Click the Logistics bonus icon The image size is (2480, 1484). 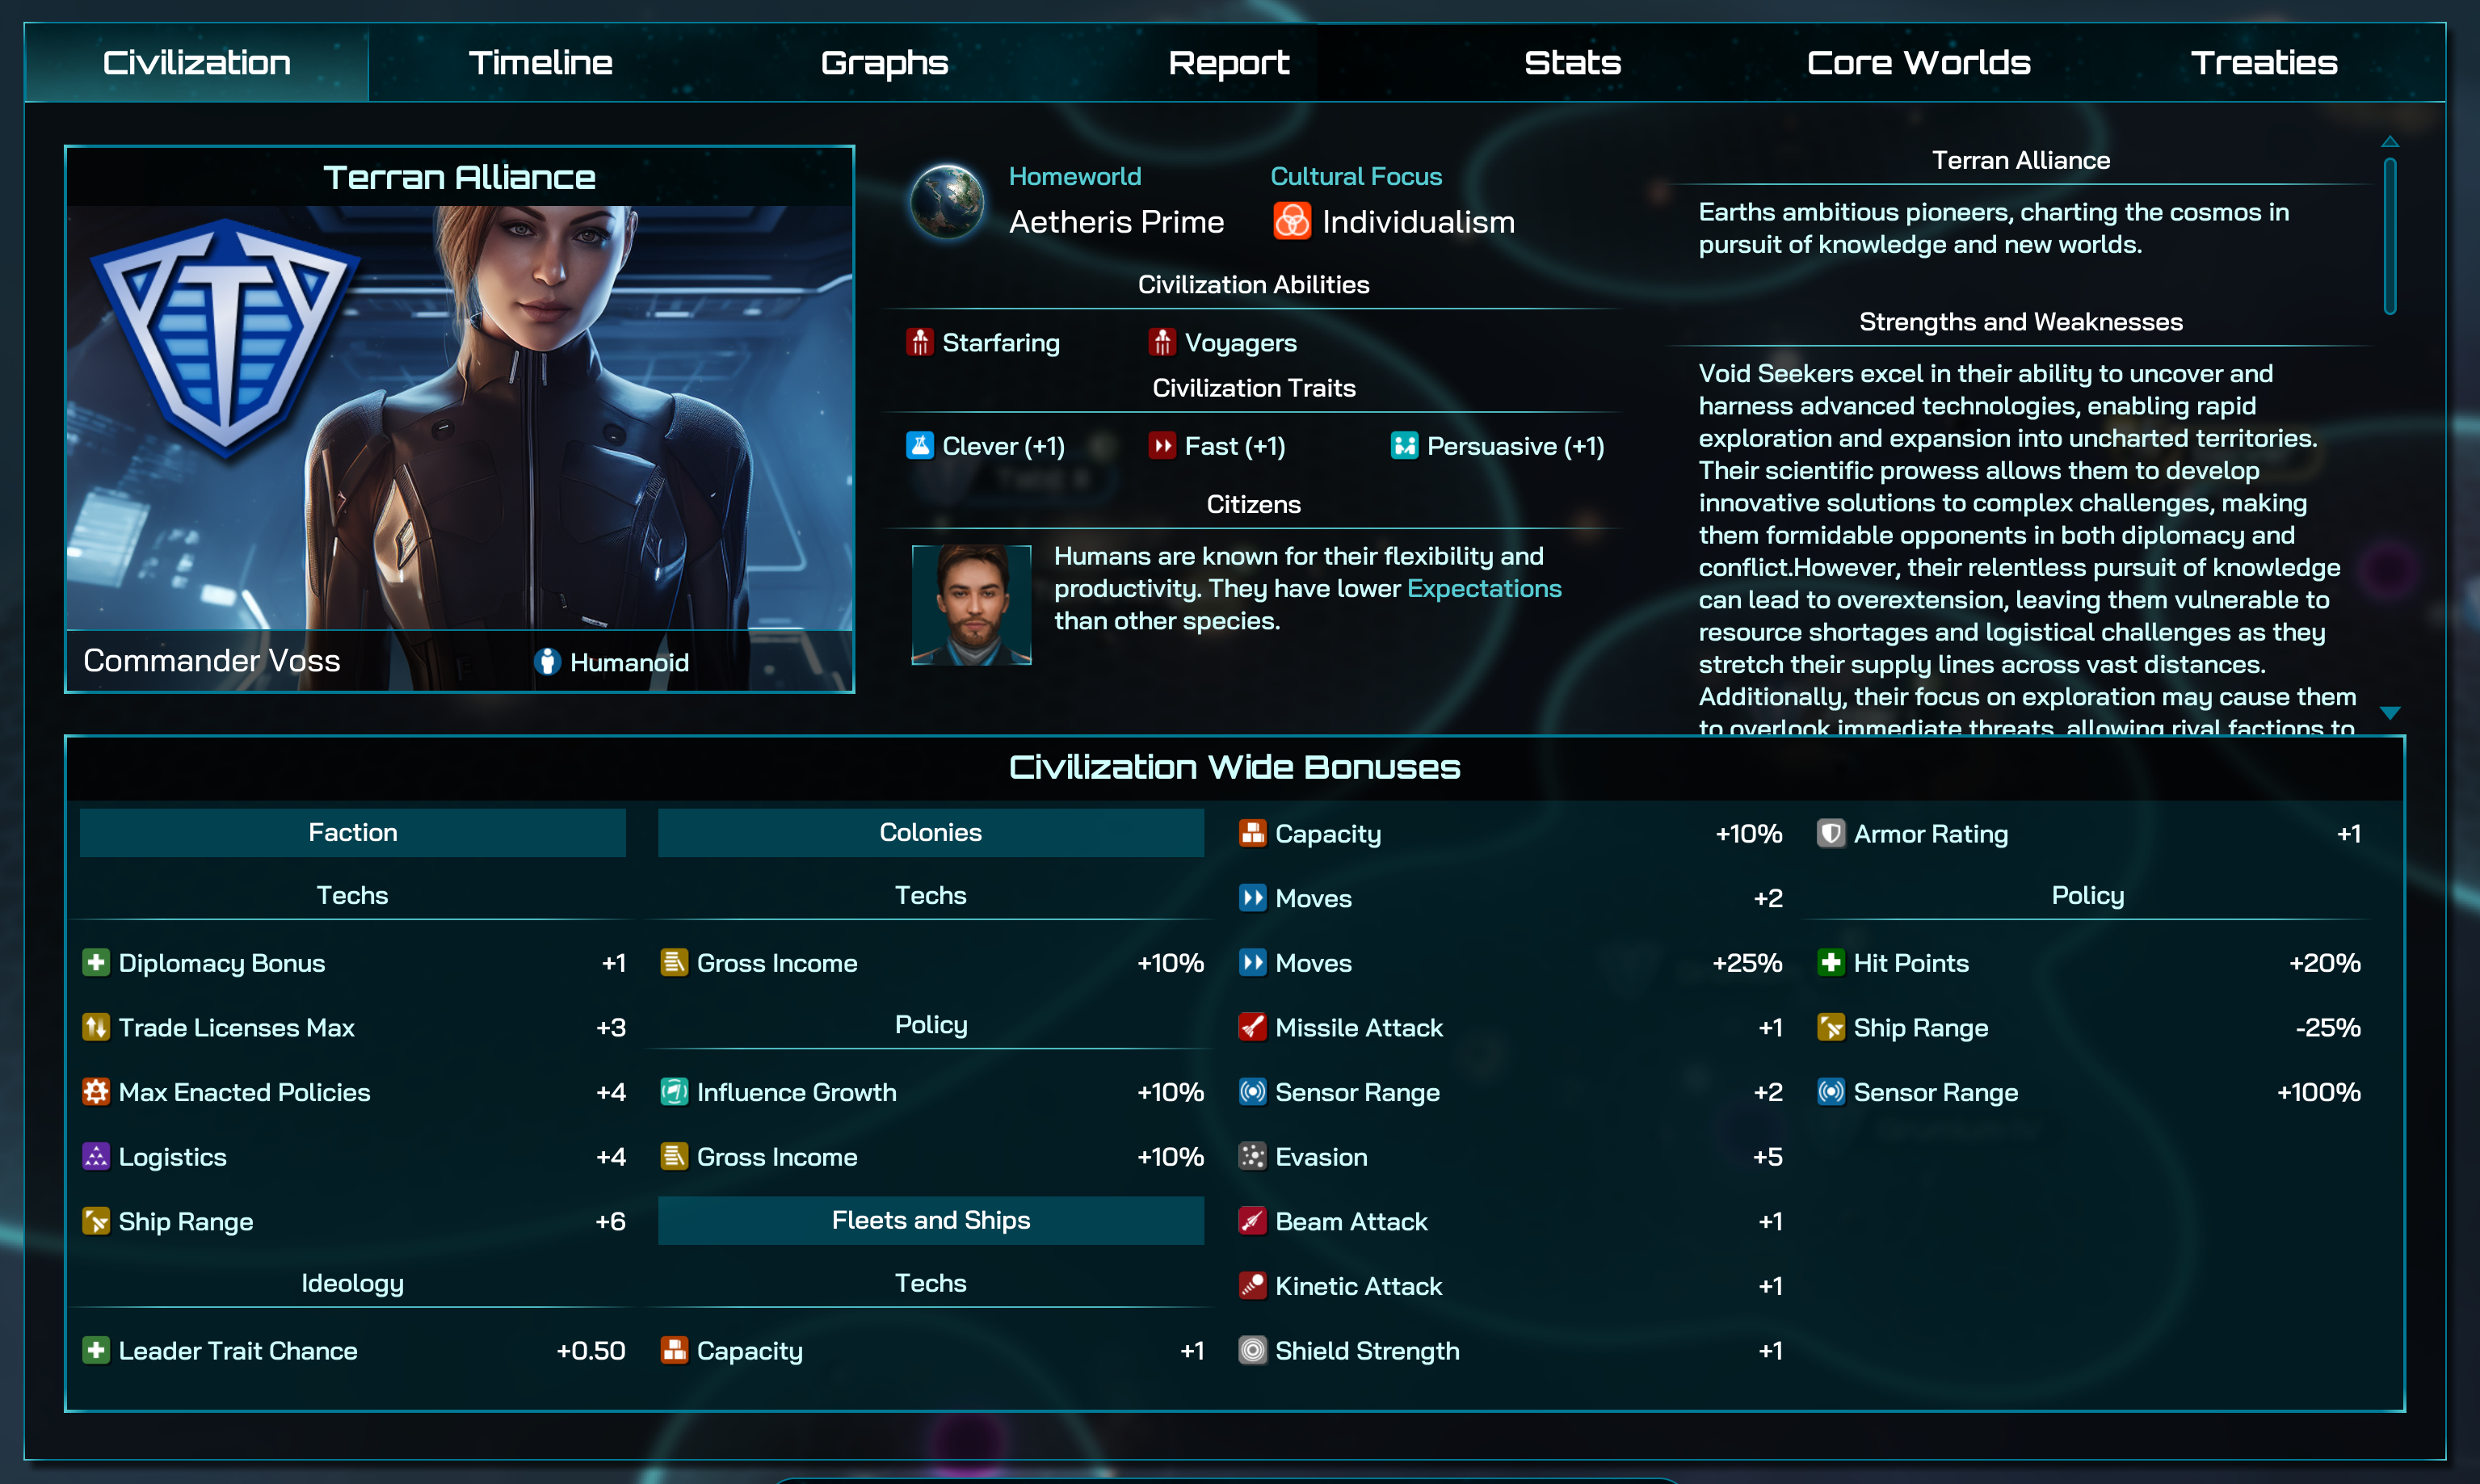coord(96,1156)
